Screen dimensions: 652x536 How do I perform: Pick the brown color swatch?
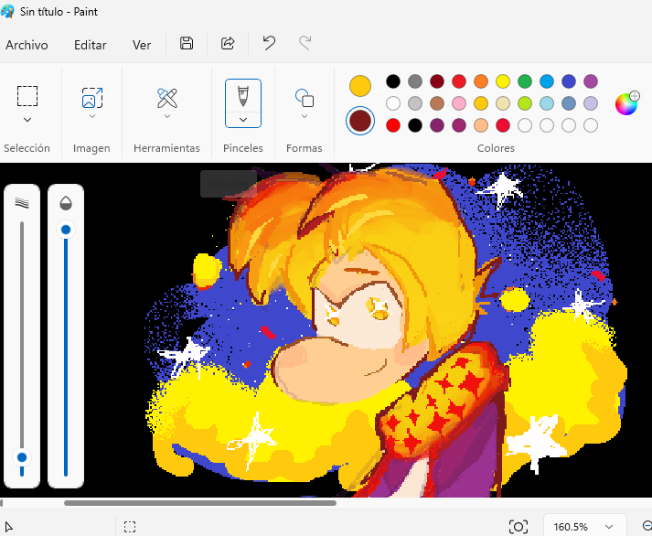pyautogui.click(x=437, y=103)
